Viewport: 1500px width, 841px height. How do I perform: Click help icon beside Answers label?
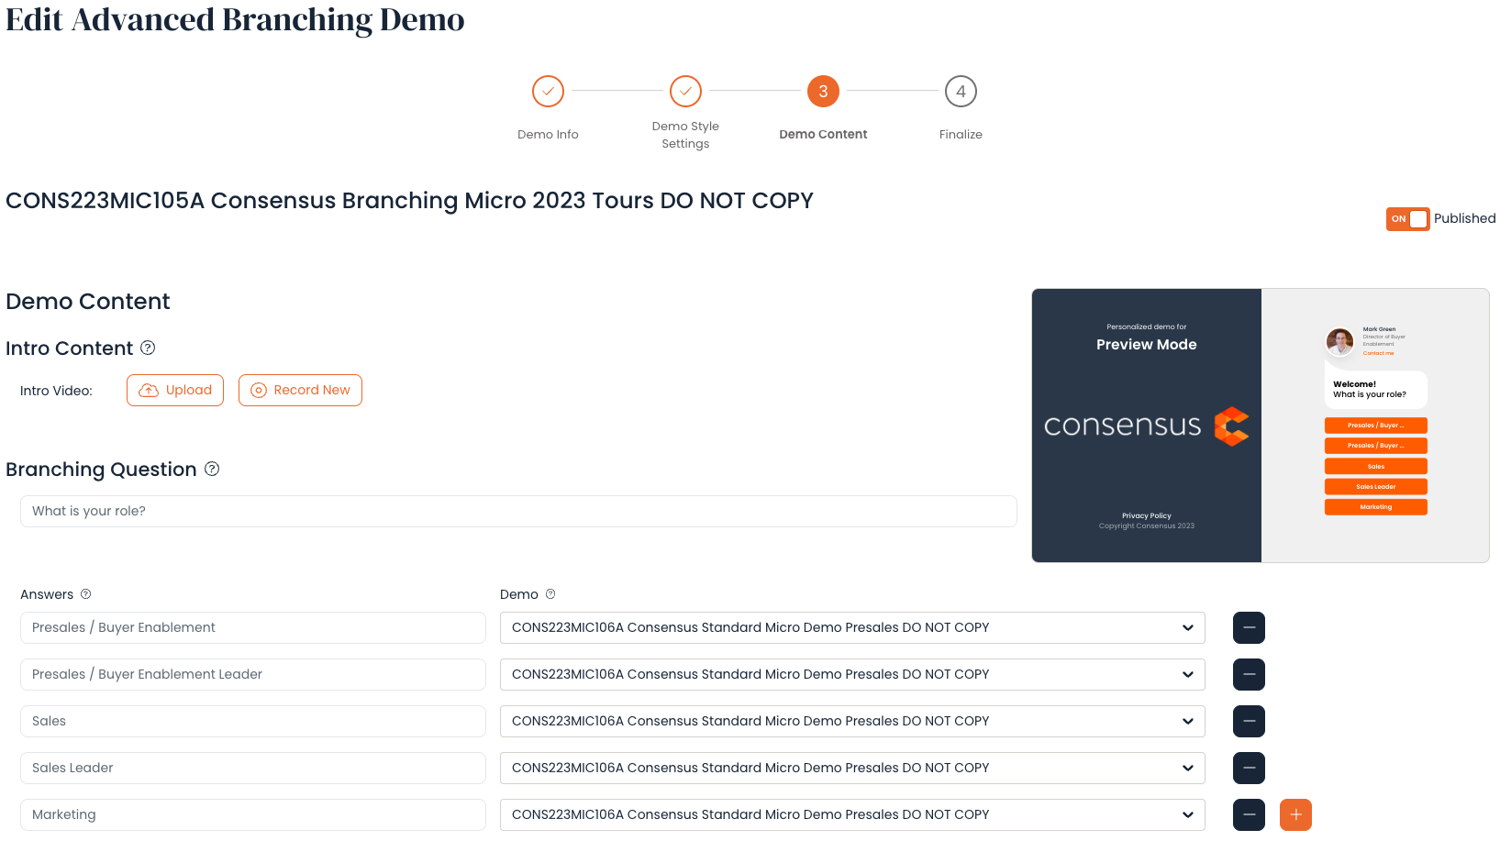(86, 594)
